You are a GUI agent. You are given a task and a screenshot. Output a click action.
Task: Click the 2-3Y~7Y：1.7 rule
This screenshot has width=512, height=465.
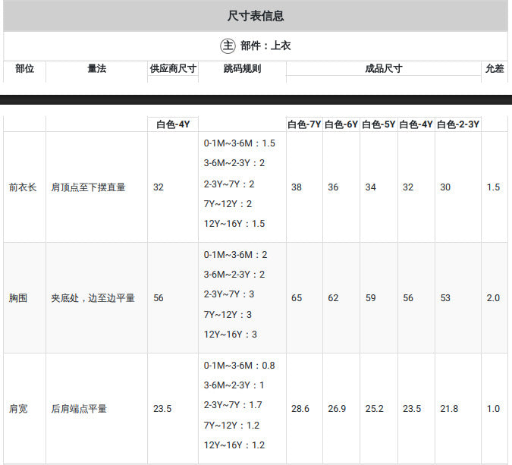point(233,405)
